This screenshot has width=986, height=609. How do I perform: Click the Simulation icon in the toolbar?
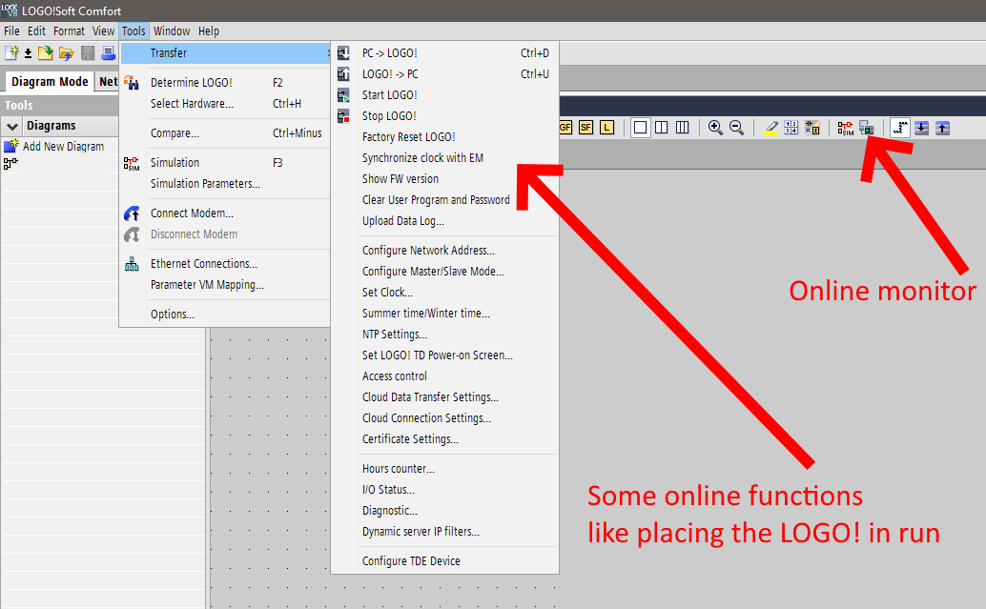point(845,128)
